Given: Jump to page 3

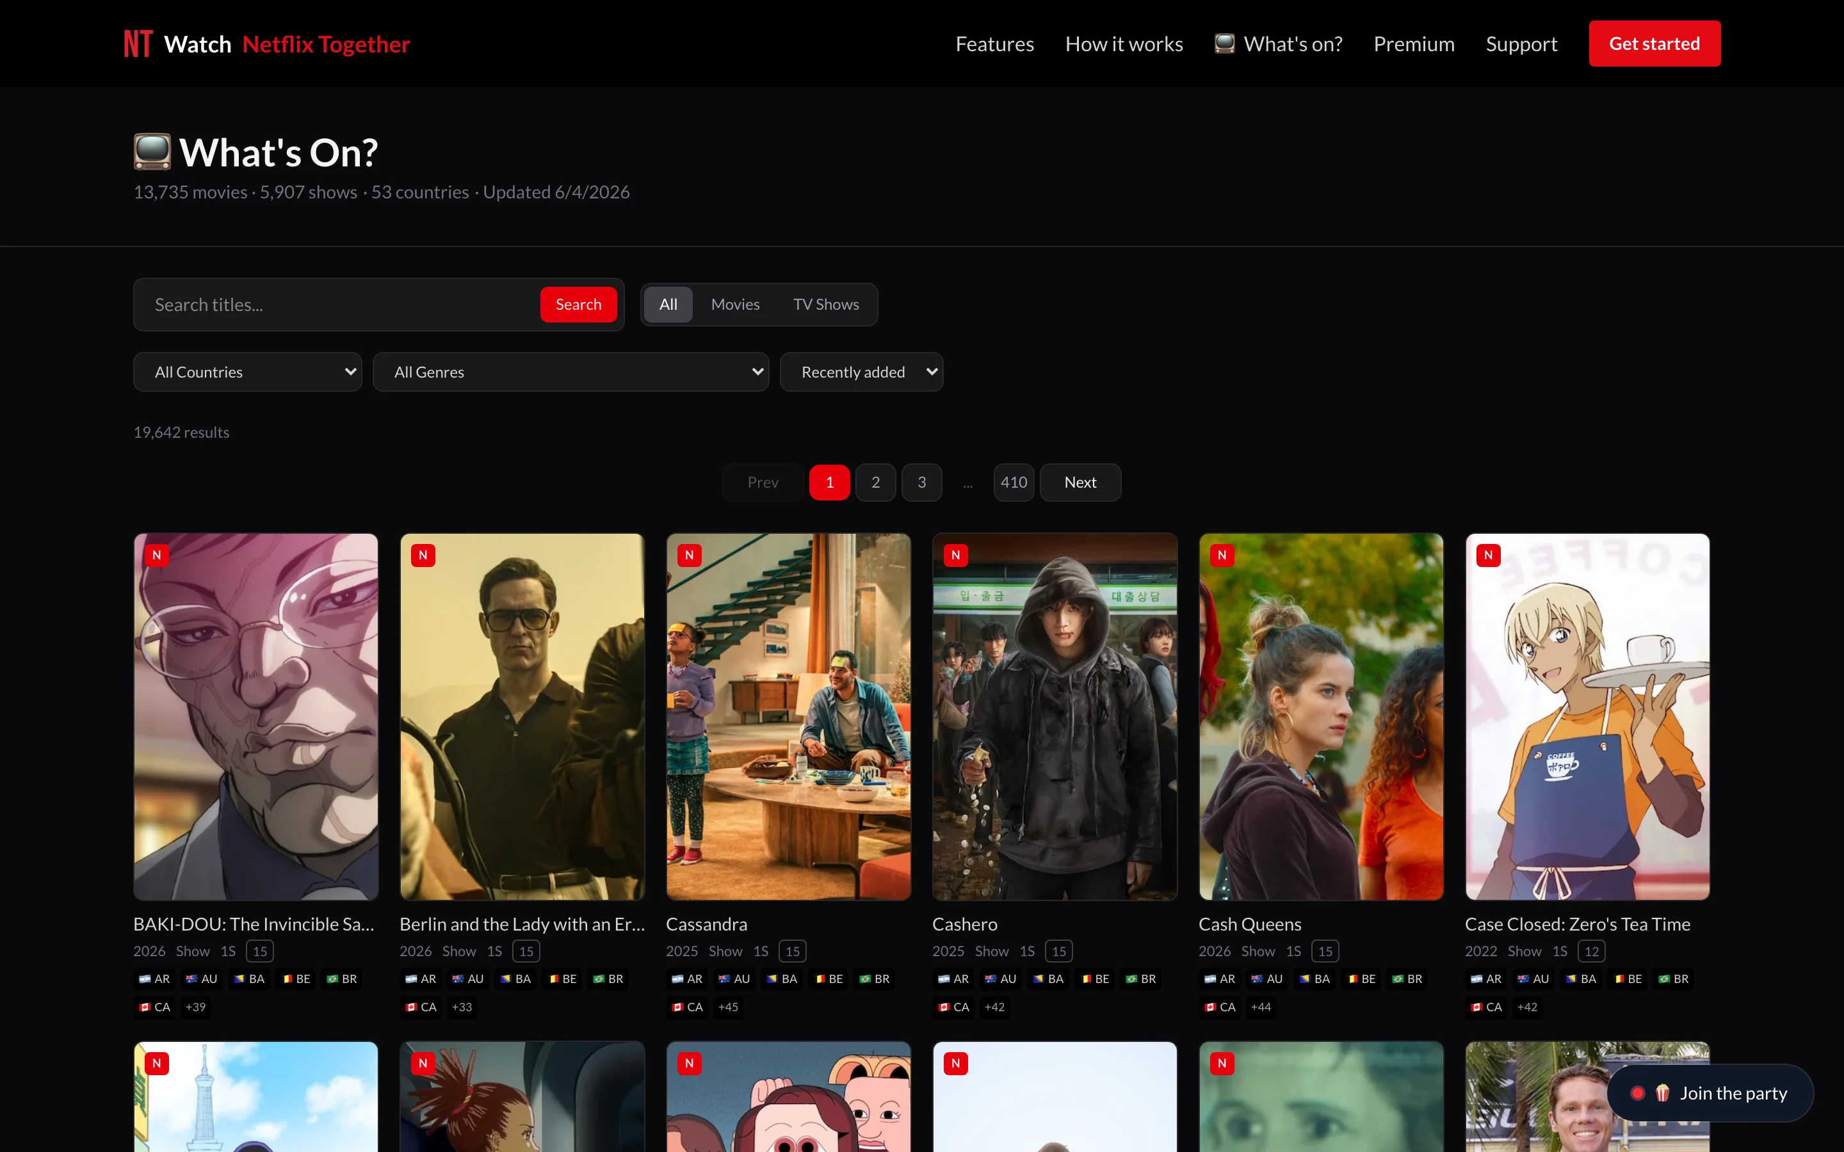Looking at the screenshot, I should (921, 483).
